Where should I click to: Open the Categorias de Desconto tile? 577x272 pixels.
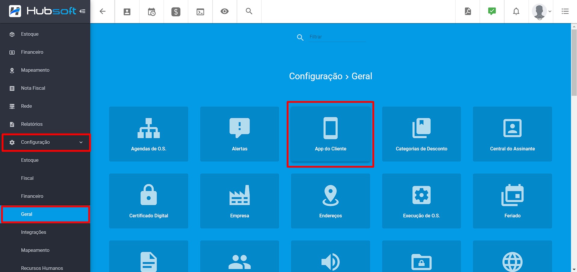[x=422, y=134]
